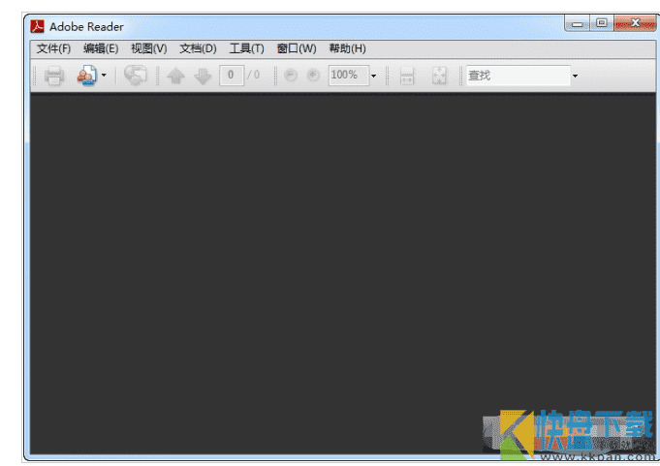
Task: Open the 文件(F) menu
Action: 53,48
